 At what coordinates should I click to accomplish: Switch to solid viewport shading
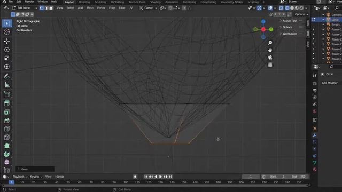292,8
